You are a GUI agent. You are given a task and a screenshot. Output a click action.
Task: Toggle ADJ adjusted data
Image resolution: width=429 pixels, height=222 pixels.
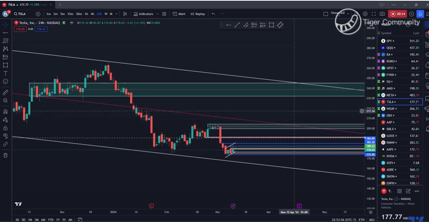click(x=372, y=220)
